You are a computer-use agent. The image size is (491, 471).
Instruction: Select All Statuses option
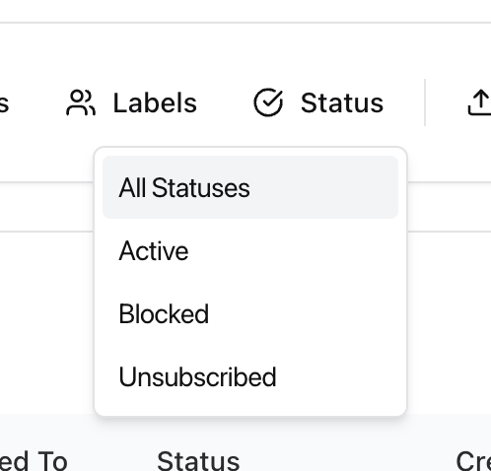click(x=250, y=187)
